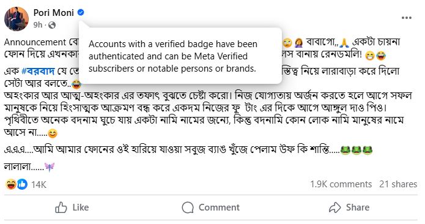This screenshot has height=224, width=425.
Task: Click the arrow icon next to Share
Action: click(334, 207)
